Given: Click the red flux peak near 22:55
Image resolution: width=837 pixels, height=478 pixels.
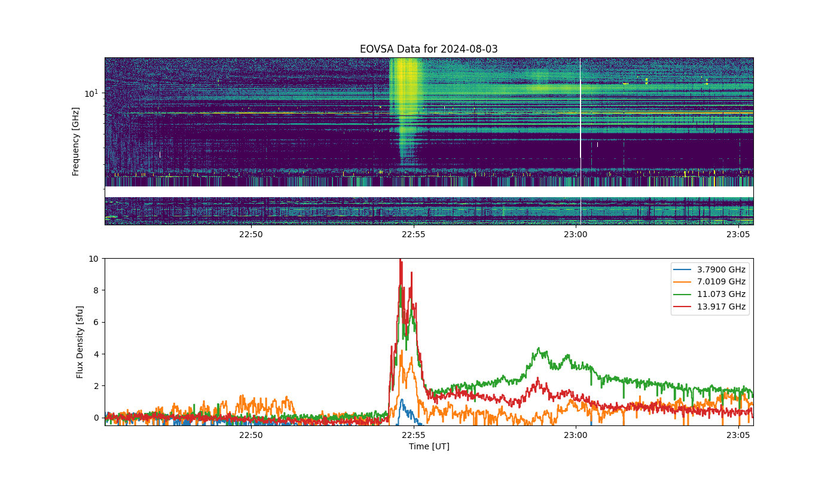Looking at the screenshot, I should (x=400, y=261).
